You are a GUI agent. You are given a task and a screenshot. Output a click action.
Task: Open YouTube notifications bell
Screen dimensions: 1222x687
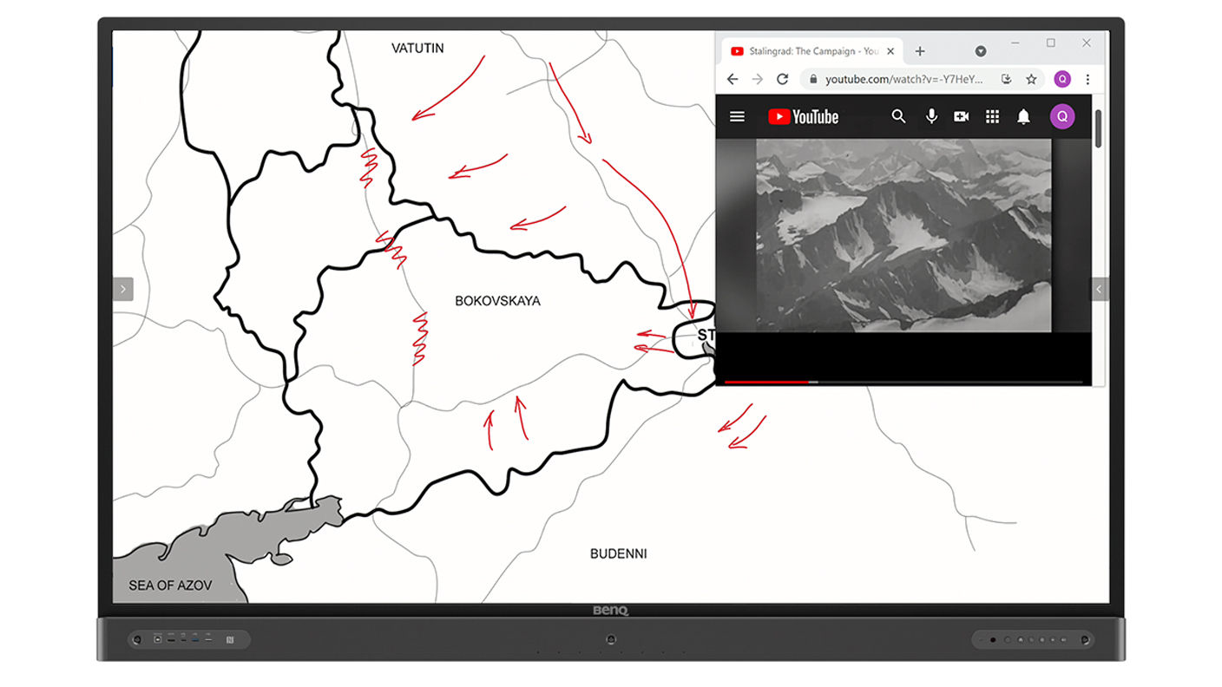pyautogui.click(x=1023, y=117)
